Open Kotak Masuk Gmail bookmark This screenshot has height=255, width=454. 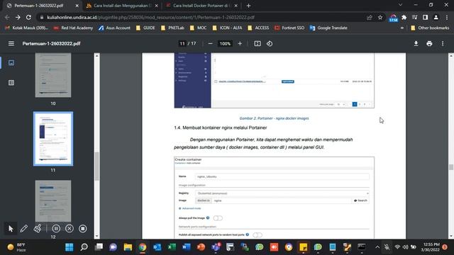26,28
